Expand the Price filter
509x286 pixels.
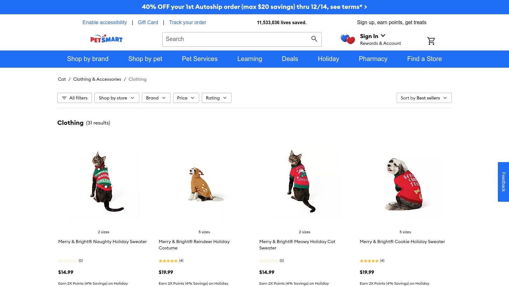click(185, 98)
